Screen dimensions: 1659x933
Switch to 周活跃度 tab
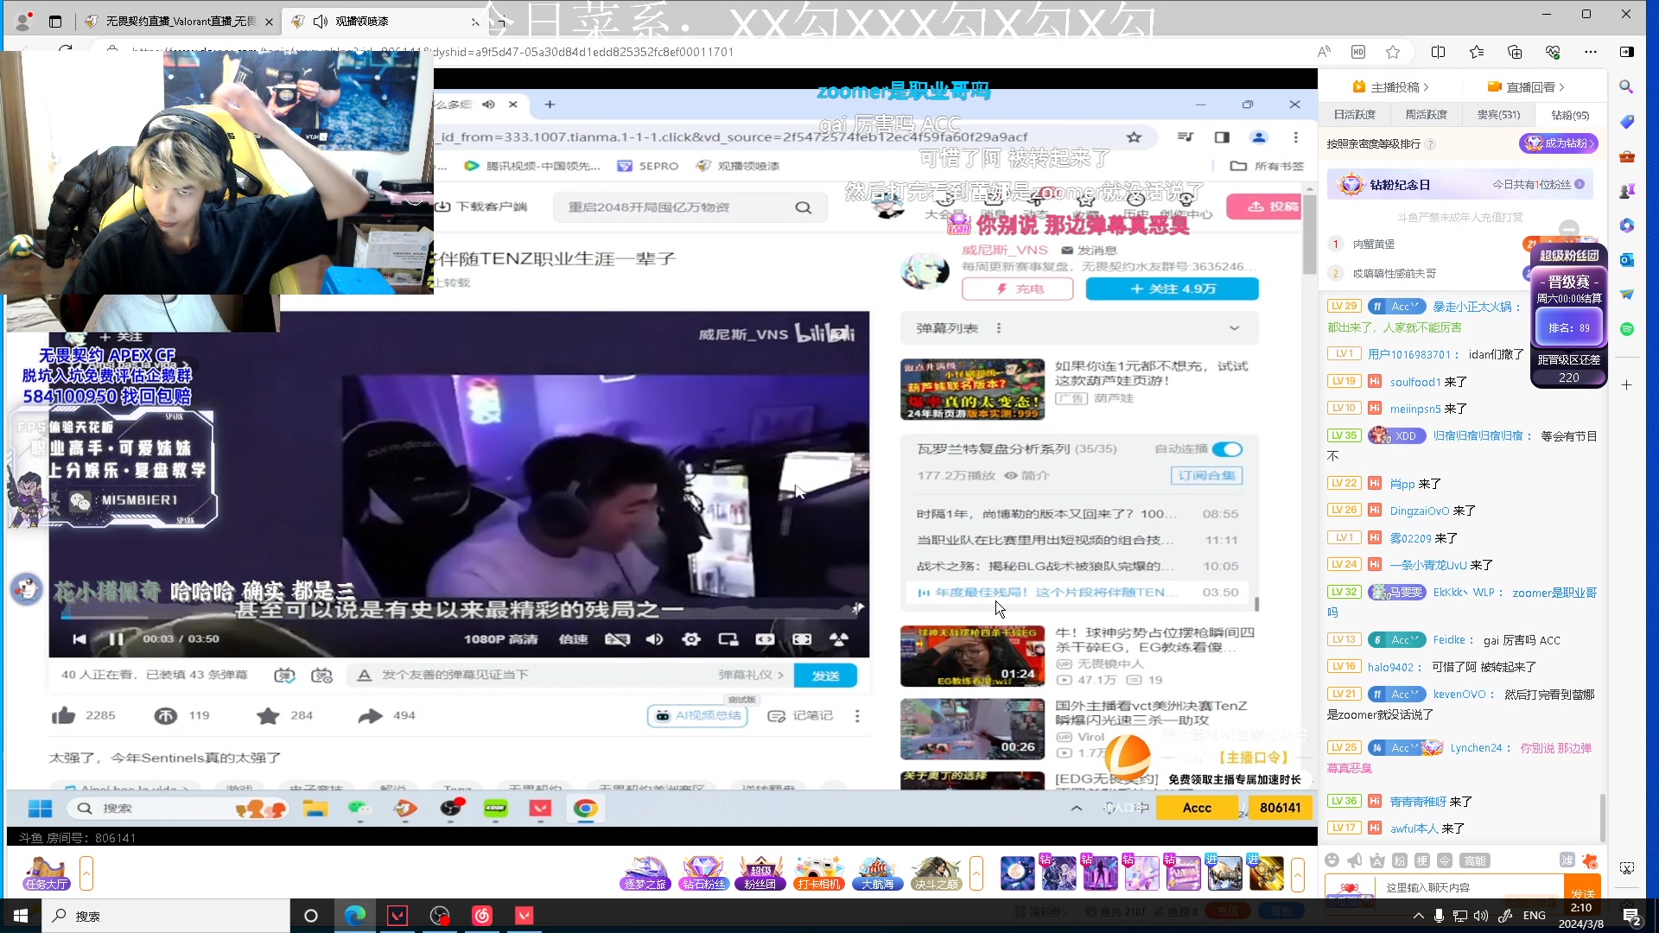1426,114
